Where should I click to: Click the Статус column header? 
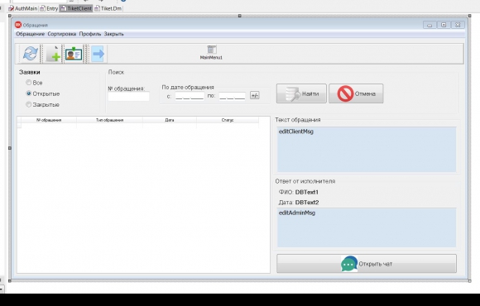pos(228,120)
